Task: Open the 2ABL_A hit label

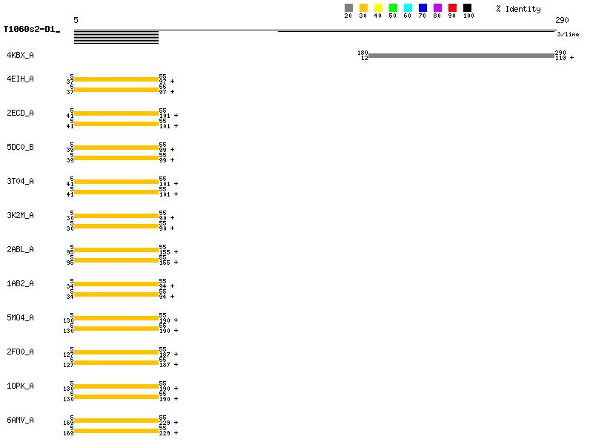Action: pyautogui.click(x=20, y=249)
